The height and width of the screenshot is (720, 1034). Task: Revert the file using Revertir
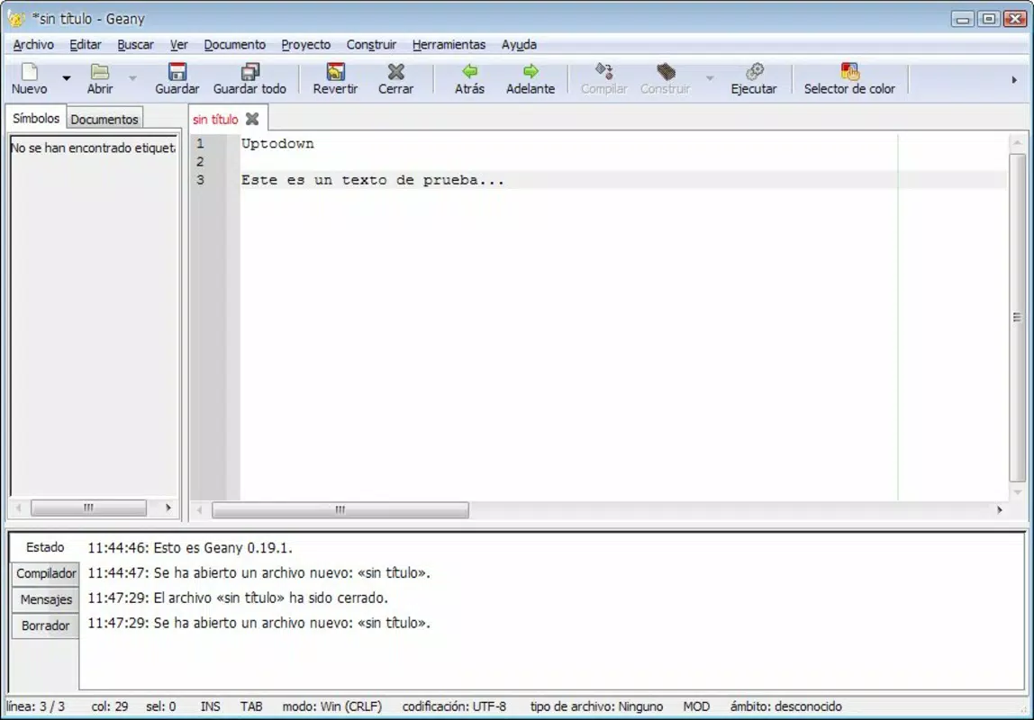pyautogui.click(x=335, y=78)
